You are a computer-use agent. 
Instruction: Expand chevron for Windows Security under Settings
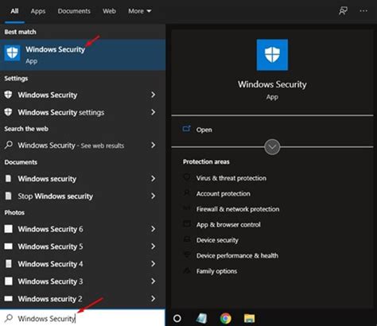click(x=153, y=95)
